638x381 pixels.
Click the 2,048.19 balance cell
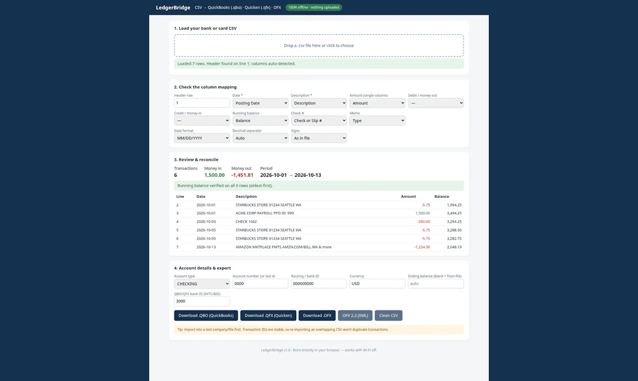pyautogui.click(x=454, y=247)
